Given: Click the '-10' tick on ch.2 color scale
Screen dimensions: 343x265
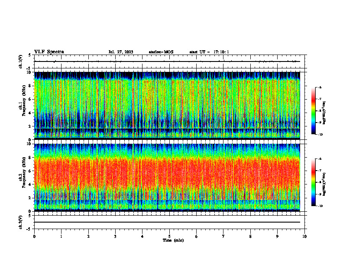Looking at the screenshot, I should (x=320, y=206).
